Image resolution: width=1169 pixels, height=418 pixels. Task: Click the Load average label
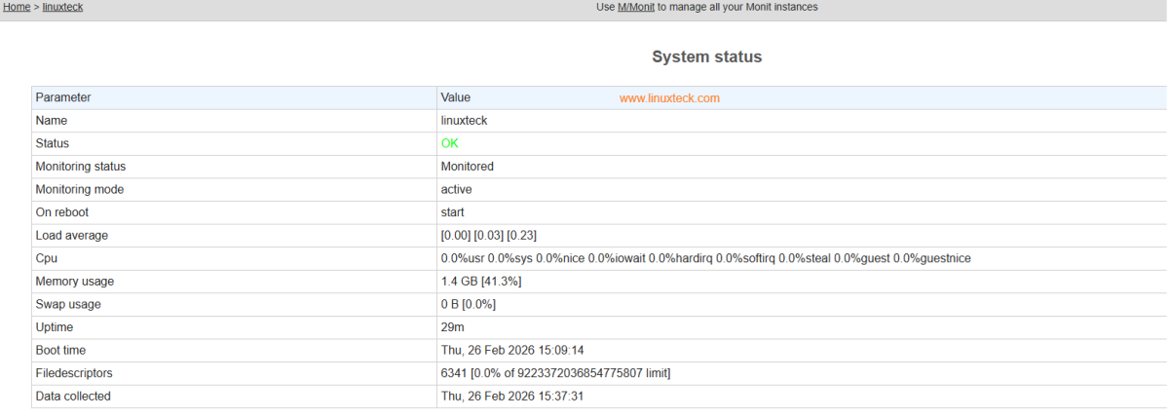72,235
